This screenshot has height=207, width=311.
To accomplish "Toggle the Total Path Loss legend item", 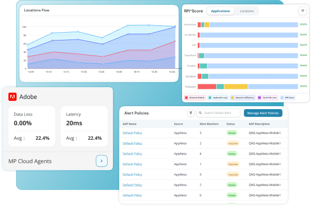I will (267, 98).
